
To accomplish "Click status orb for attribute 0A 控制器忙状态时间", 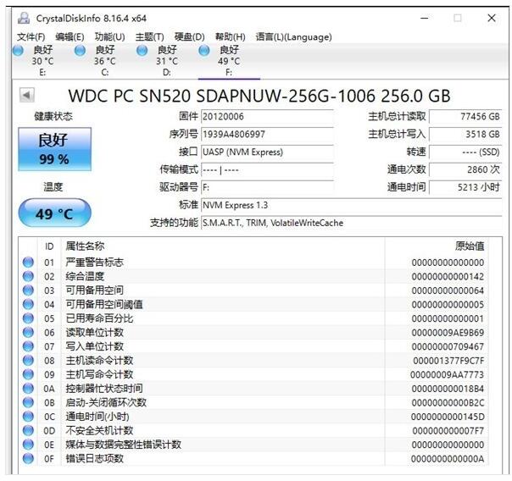I will pyautogui.click(x=29, y=389).
